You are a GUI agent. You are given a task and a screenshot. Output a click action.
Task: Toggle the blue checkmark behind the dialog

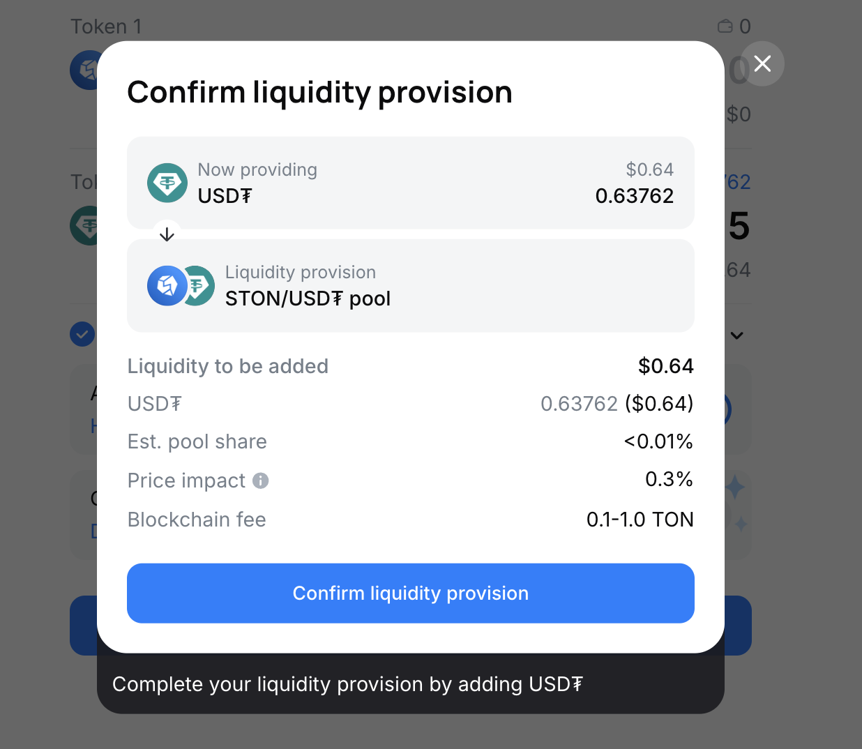82,335
